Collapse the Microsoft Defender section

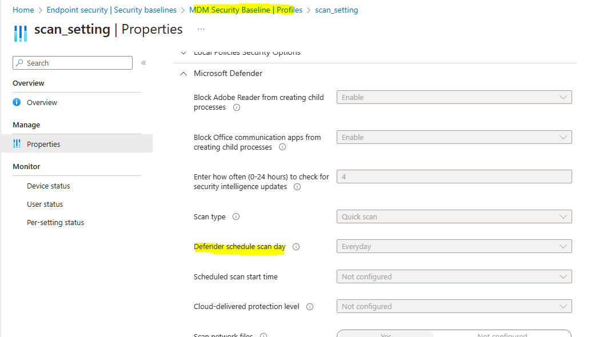click(183, 74)
